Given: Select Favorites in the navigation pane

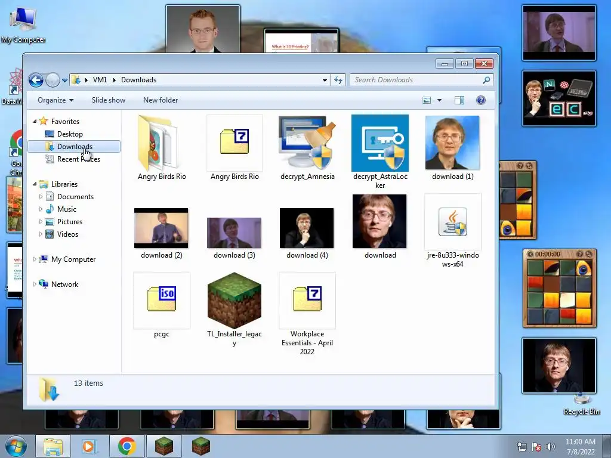Looking at the screenshot, I should coord(65,122).
